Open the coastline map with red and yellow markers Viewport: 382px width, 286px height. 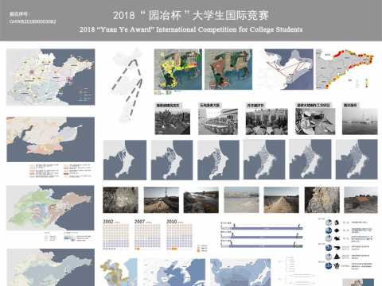(x=345, y=69)
